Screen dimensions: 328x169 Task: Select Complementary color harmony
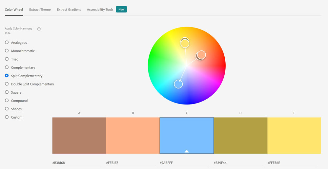click(x=7, y=67)
